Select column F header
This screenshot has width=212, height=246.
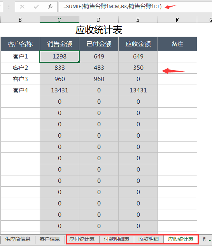[x=177, y=20]
